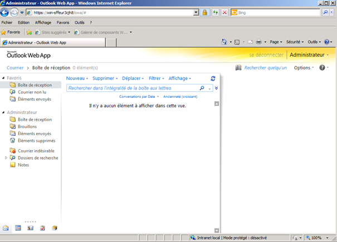Screen dimensions: 337x242
Task: Click the Read mail envelope icon in command bar
Action: (x=250, y=42)
